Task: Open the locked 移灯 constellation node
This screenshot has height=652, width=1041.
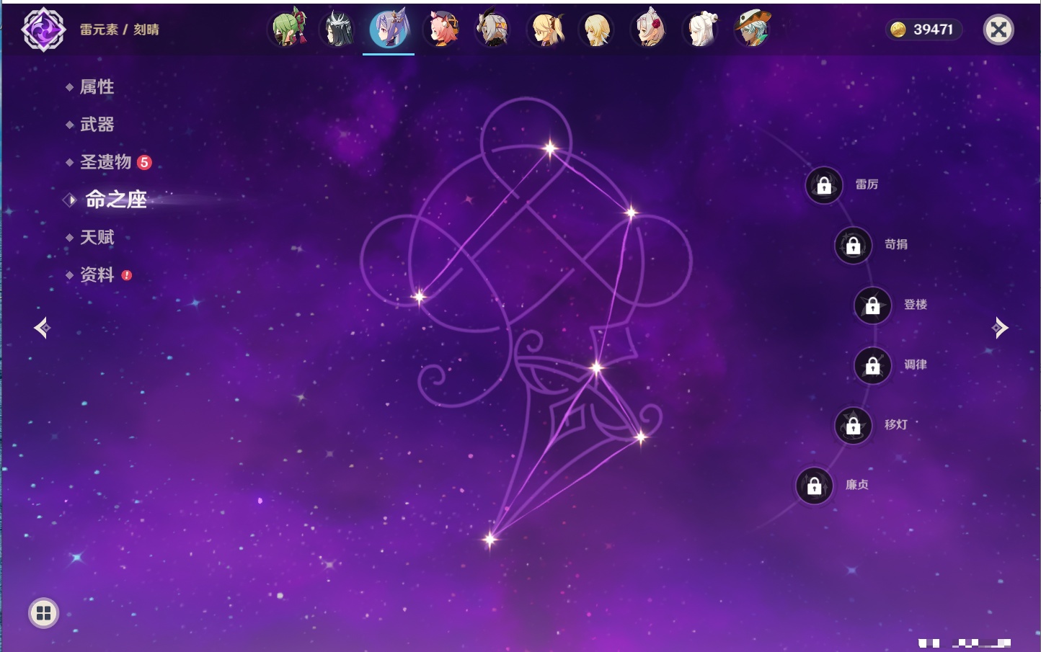Action: coord(854,426)
